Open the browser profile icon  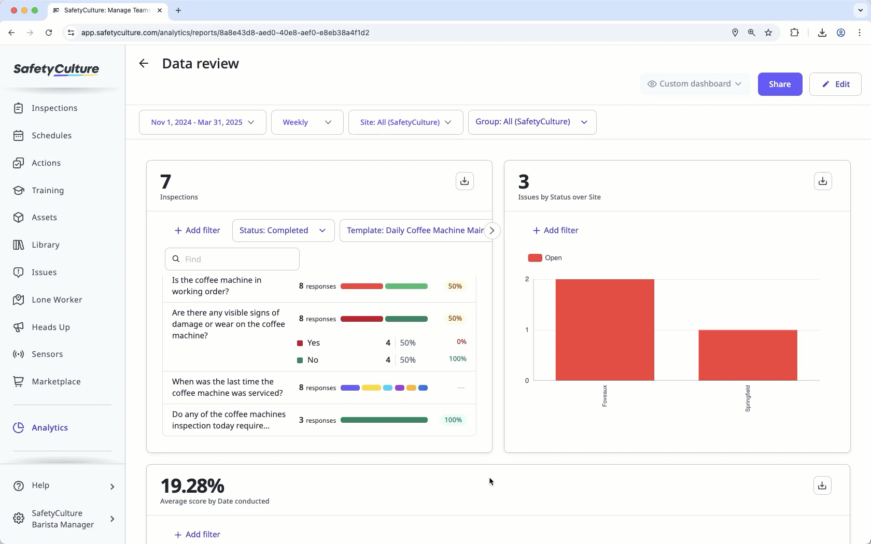(841, 33)
